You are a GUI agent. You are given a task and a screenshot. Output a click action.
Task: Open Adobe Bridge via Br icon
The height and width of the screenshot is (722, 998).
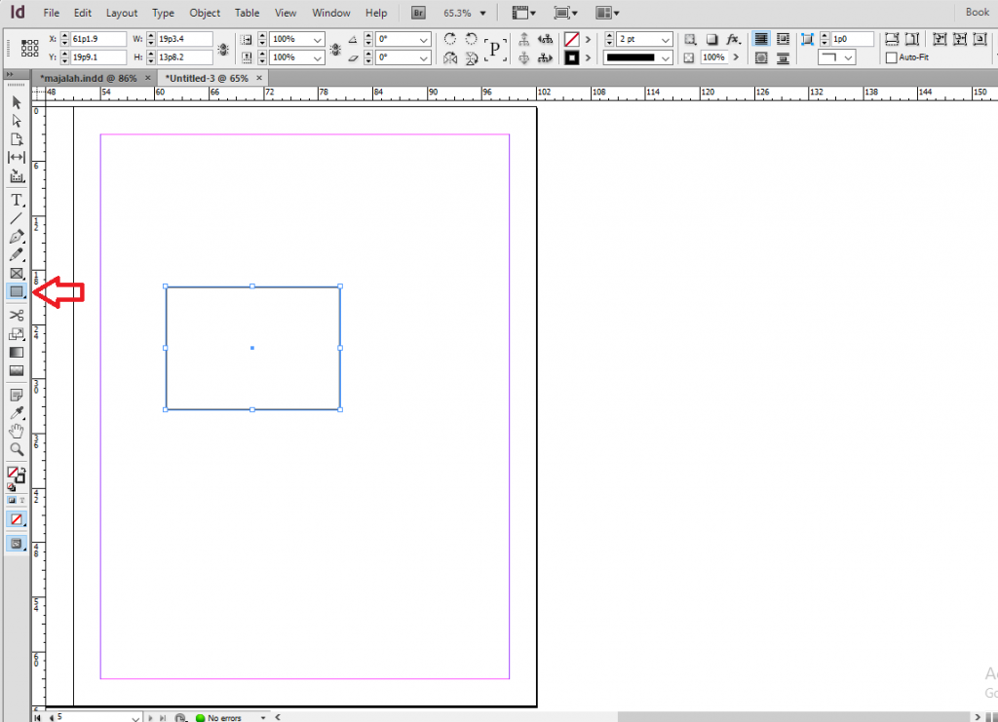click(x=418, y=13)
